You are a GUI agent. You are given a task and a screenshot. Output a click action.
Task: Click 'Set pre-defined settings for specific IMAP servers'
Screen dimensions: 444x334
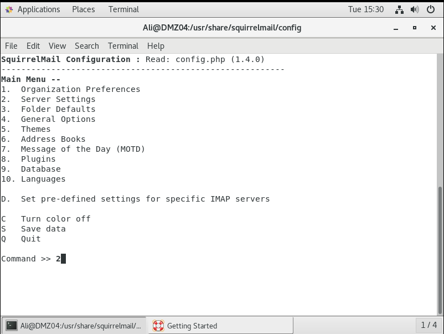tap(145, 199)
